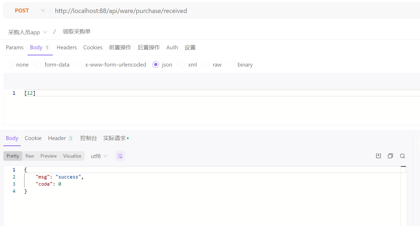The image size is (420, 226).
Task: Open the request Cookies tab
Action: [93, 47]
